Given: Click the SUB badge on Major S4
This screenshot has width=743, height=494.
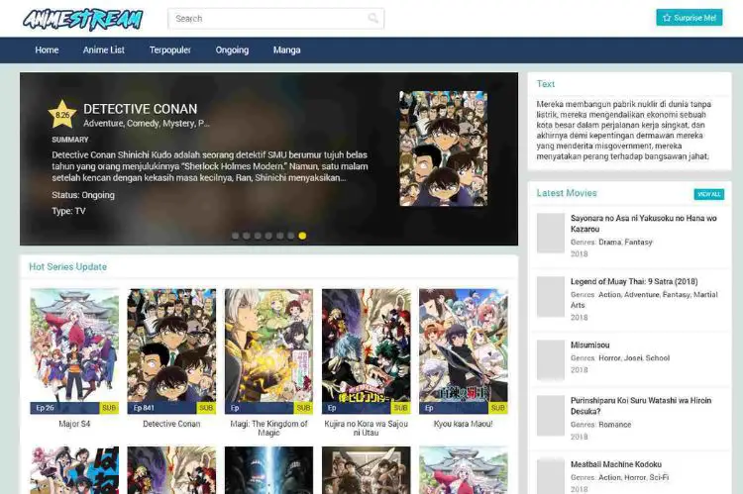Looking at the screenshot, I should click(x=109, y=408).
